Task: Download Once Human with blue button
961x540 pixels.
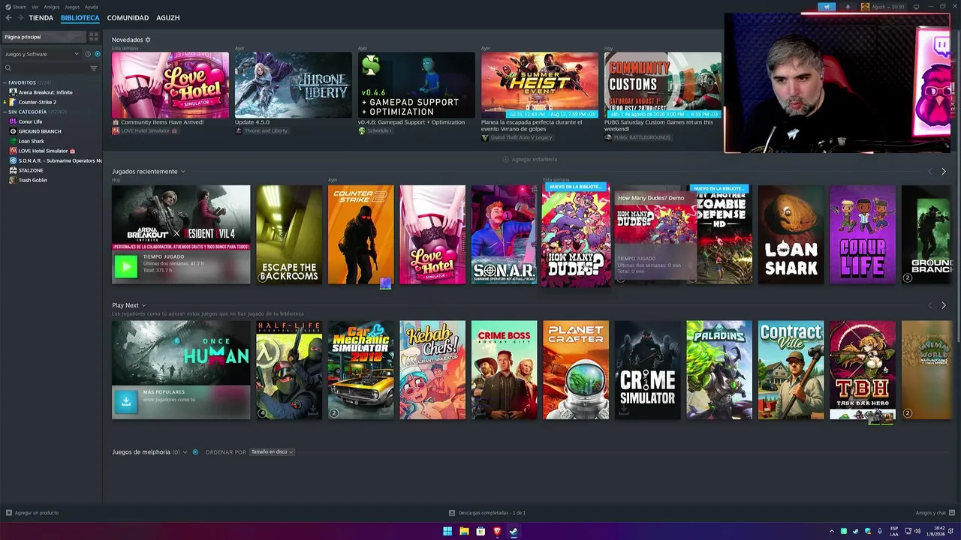Action: tap(126, 401)
